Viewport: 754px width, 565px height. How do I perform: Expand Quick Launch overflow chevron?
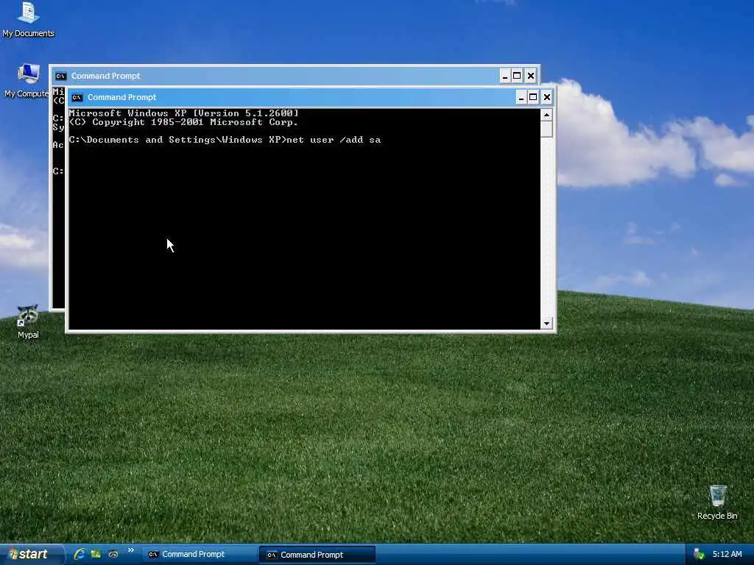tap(131, 550)
